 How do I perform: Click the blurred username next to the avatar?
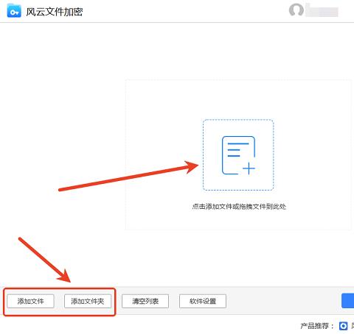click(x=322, y=11)
